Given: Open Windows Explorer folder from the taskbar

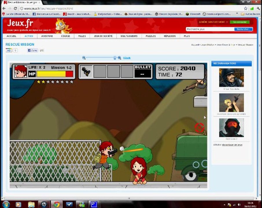Looking at the screenshot, I should click(x=31, y=204).
